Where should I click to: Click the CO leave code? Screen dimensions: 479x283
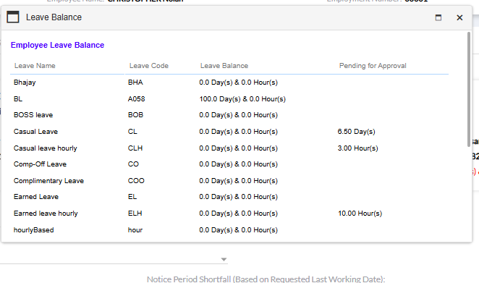[x=133, y=164]
